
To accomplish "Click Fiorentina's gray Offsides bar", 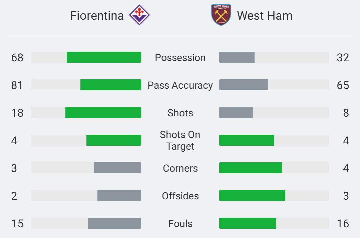I will tap(119, 196).
